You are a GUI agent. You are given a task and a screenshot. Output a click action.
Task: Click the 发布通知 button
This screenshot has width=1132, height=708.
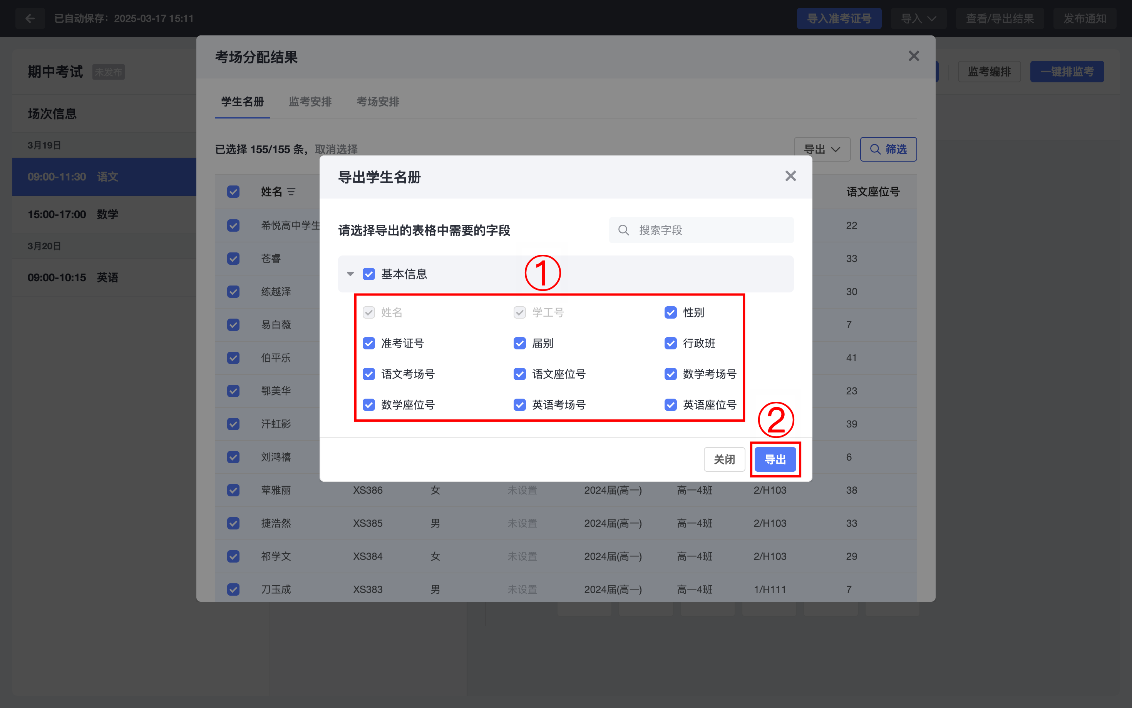pos(1085,18)
